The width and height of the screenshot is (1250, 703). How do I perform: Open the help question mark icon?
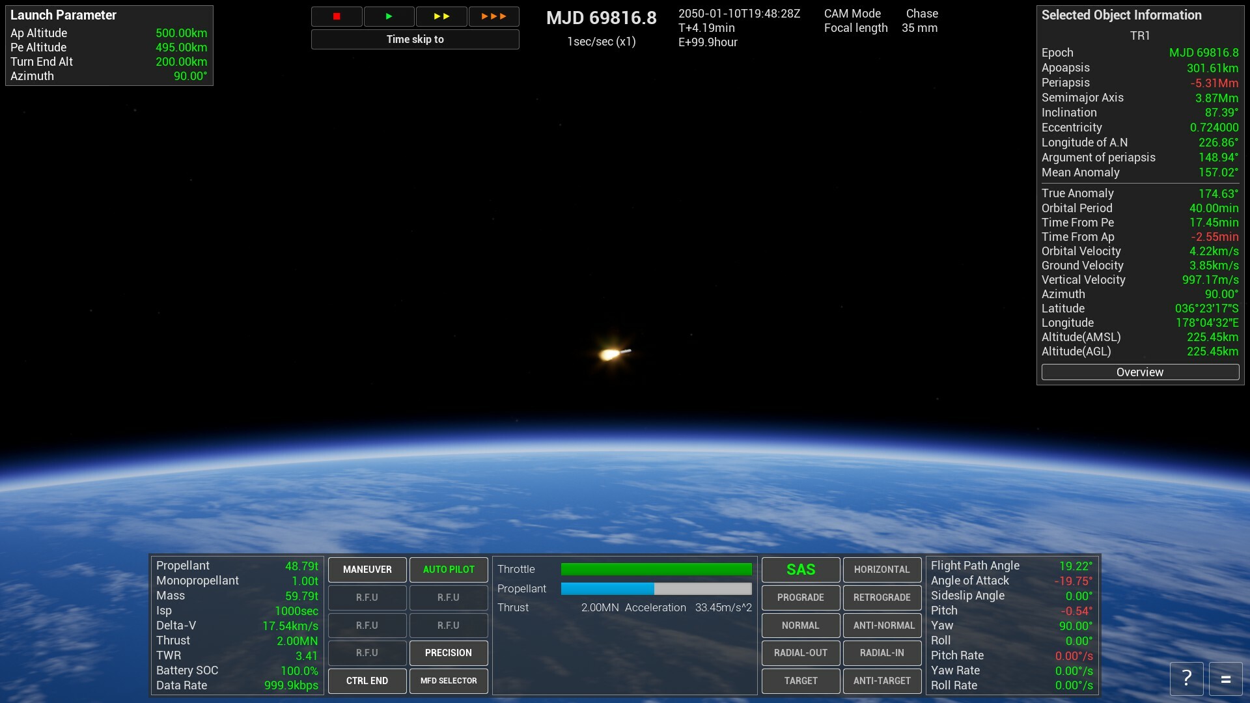coord(1186,678)
